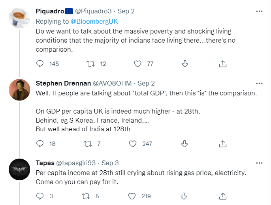Retweet Piquadro's tweet about poverty
Screen dimensions: 271x205
pyautogui.click(x=90, y=63)
